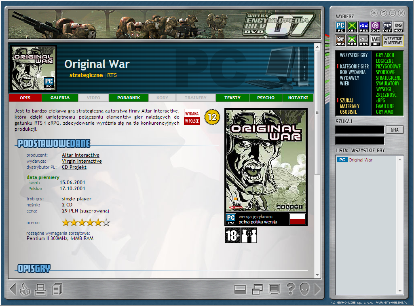Click the copy documents icon
This screenshot has width=414, height=306.
[57, 289]
